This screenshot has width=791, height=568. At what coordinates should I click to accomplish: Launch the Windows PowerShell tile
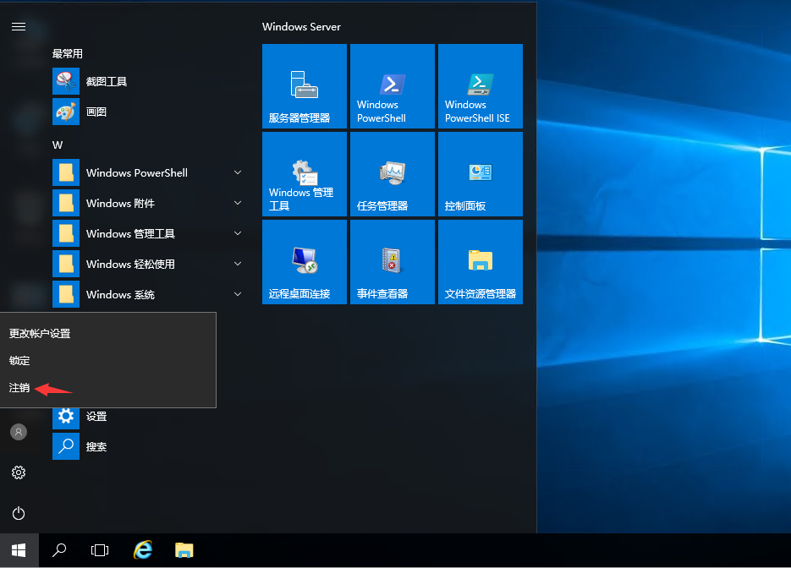pyautogui.click(x=393, y=86)
